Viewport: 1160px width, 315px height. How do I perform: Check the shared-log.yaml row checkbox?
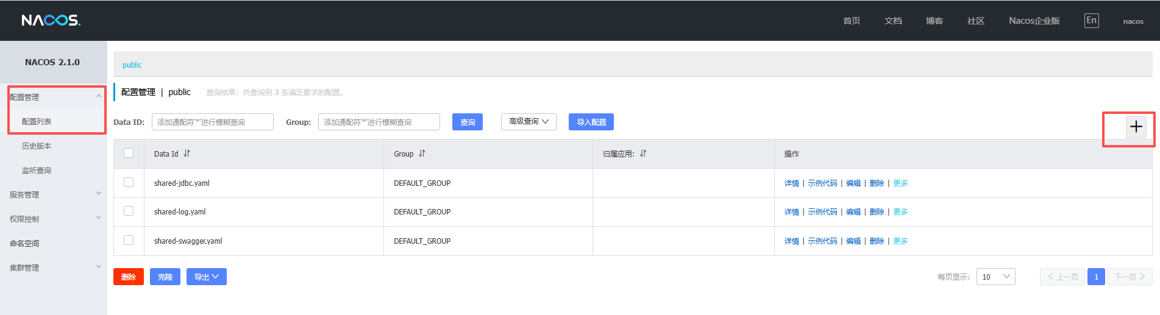point(129,211)
